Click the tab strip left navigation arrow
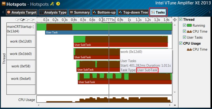The width and height of the screenshot is (212, 109). point(3,12)
